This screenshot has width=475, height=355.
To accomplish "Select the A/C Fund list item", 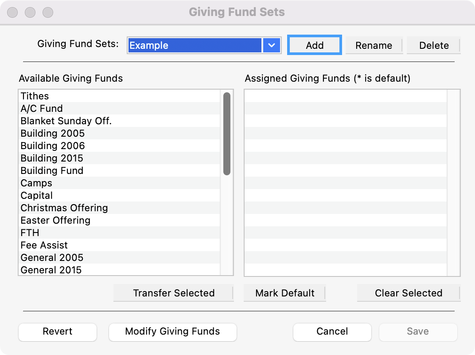I will coord(42,108).
